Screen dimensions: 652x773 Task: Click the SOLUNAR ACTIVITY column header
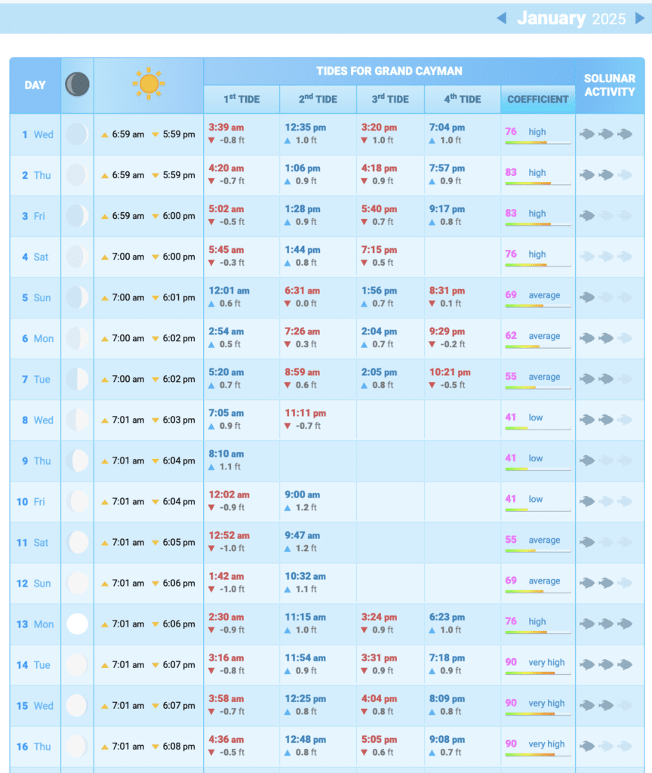[x=609, y=85]
